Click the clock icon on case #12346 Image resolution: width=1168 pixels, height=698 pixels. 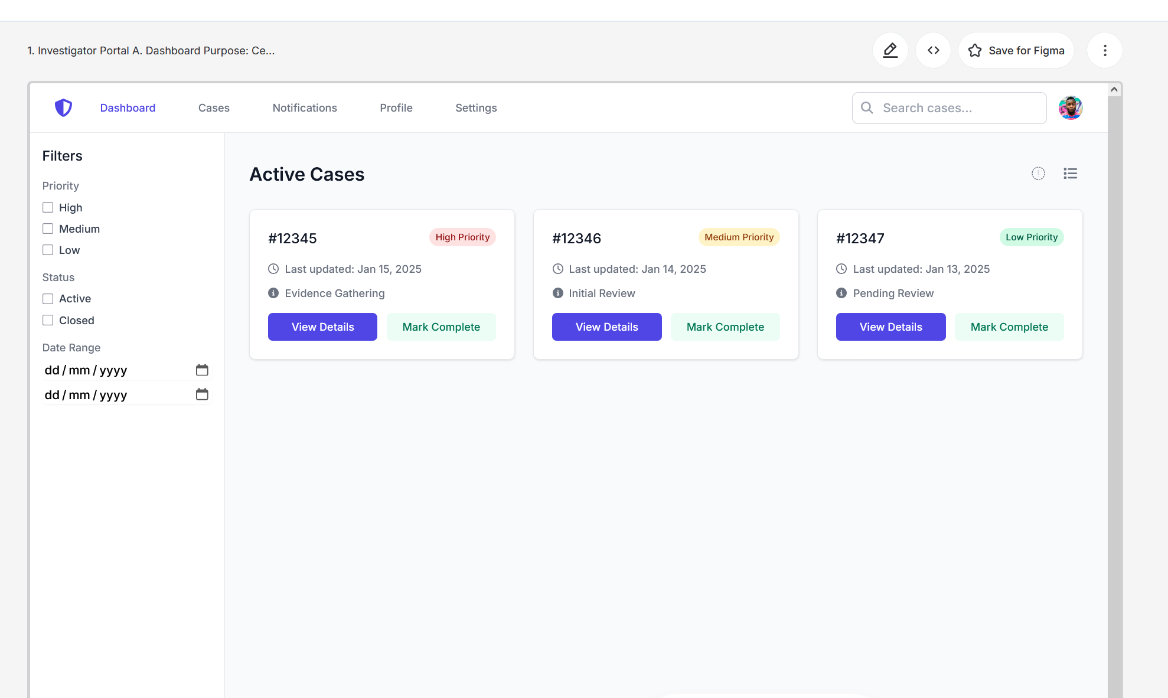557,269
